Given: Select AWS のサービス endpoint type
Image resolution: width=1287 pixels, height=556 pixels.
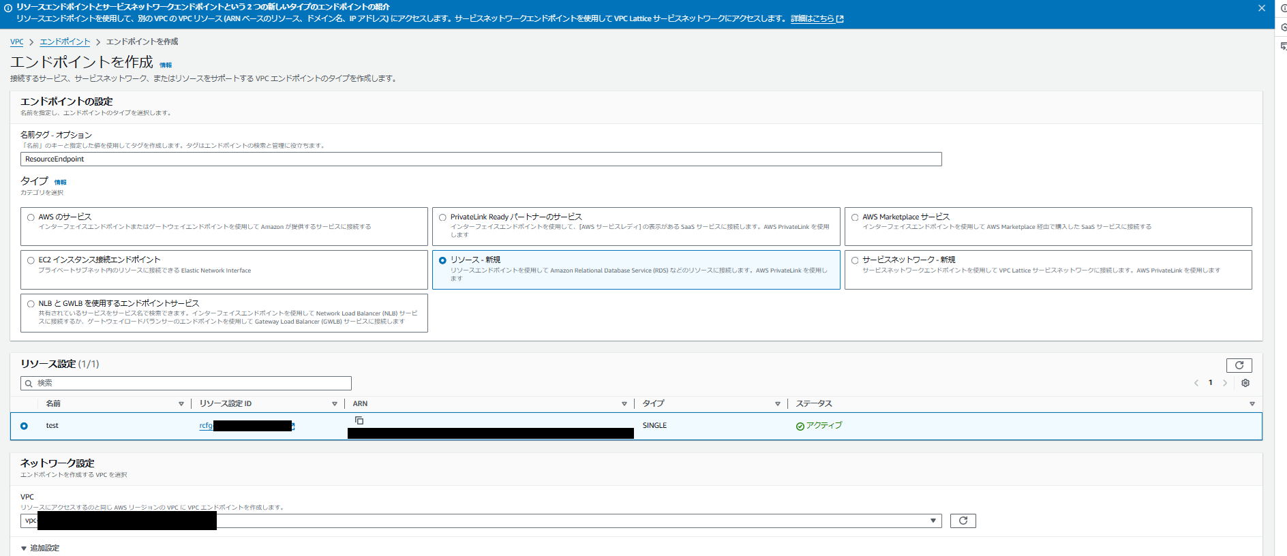Looking at the screenshot, I should coord(31,217).
